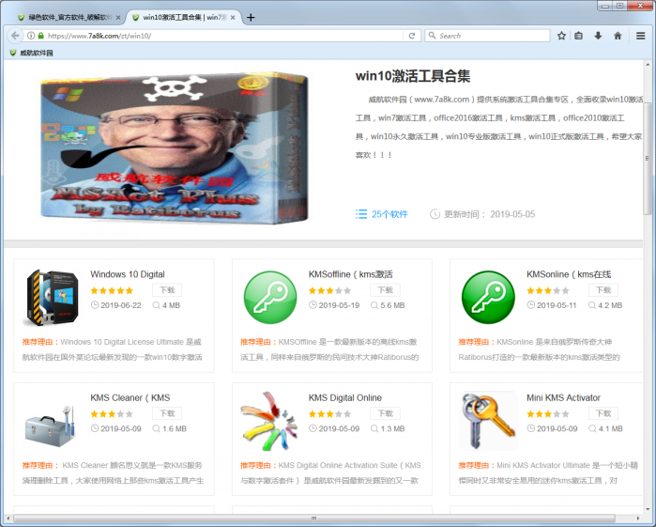This screenshot has width=656, height=527.
Task: Click the KMSoffline green key icon
Action: click(x=270, y=298)
